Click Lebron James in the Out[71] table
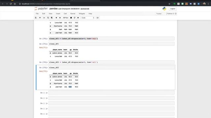211x118 pixels. [x=57, y=53]
